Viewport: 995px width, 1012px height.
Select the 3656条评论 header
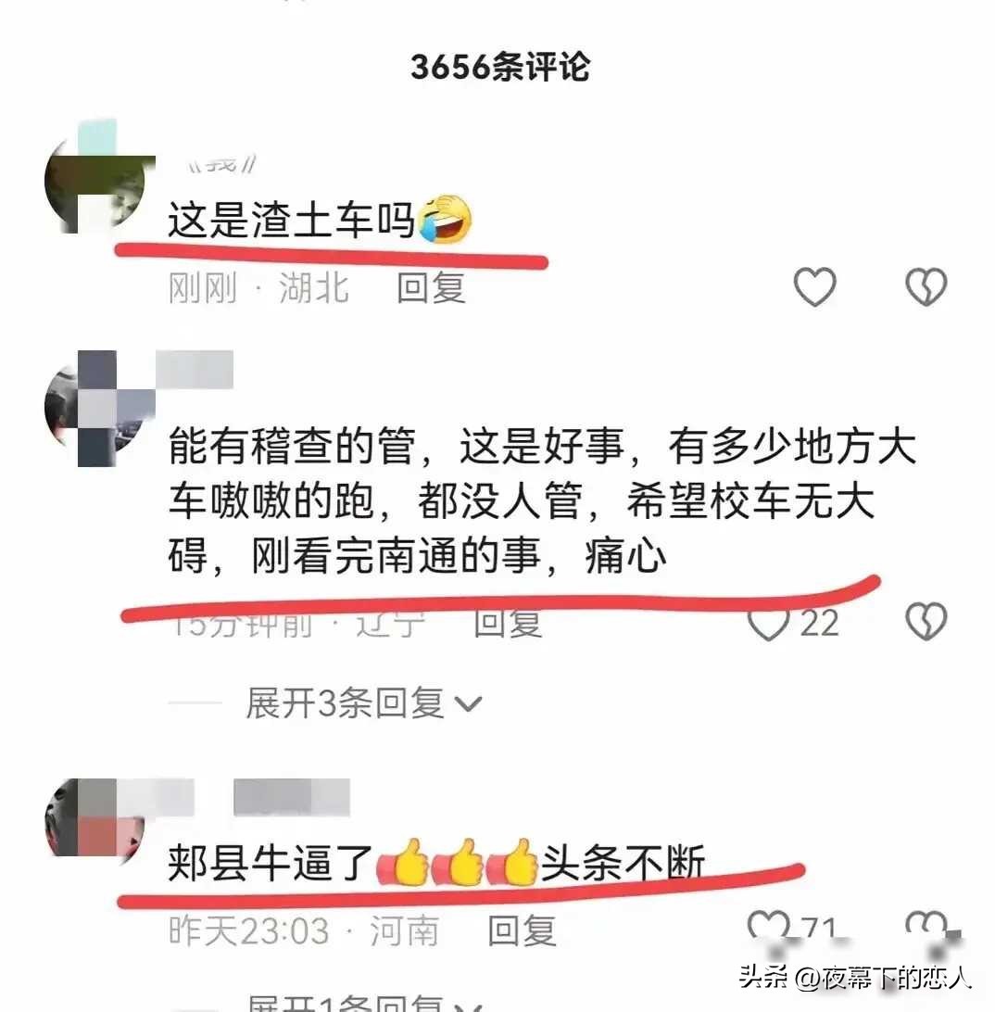coord(500,67)
